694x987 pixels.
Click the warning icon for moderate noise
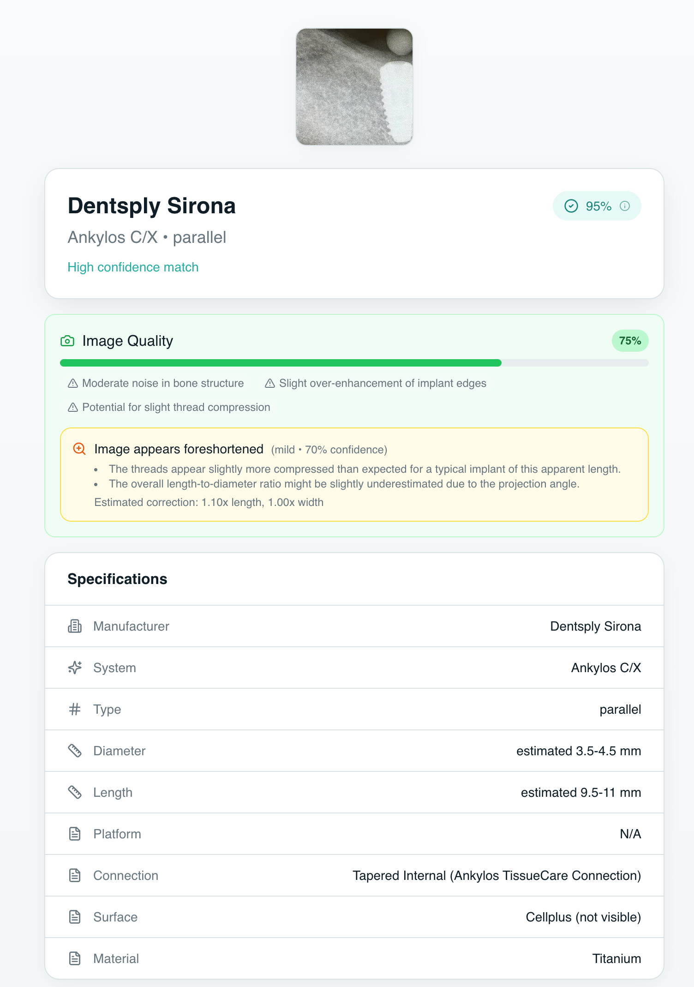(x=73, y=383)
